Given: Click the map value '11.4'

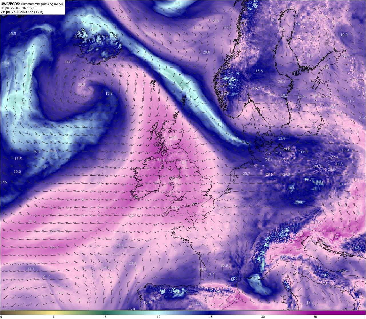Looking at the screenshot, I should tap(5, 63).
